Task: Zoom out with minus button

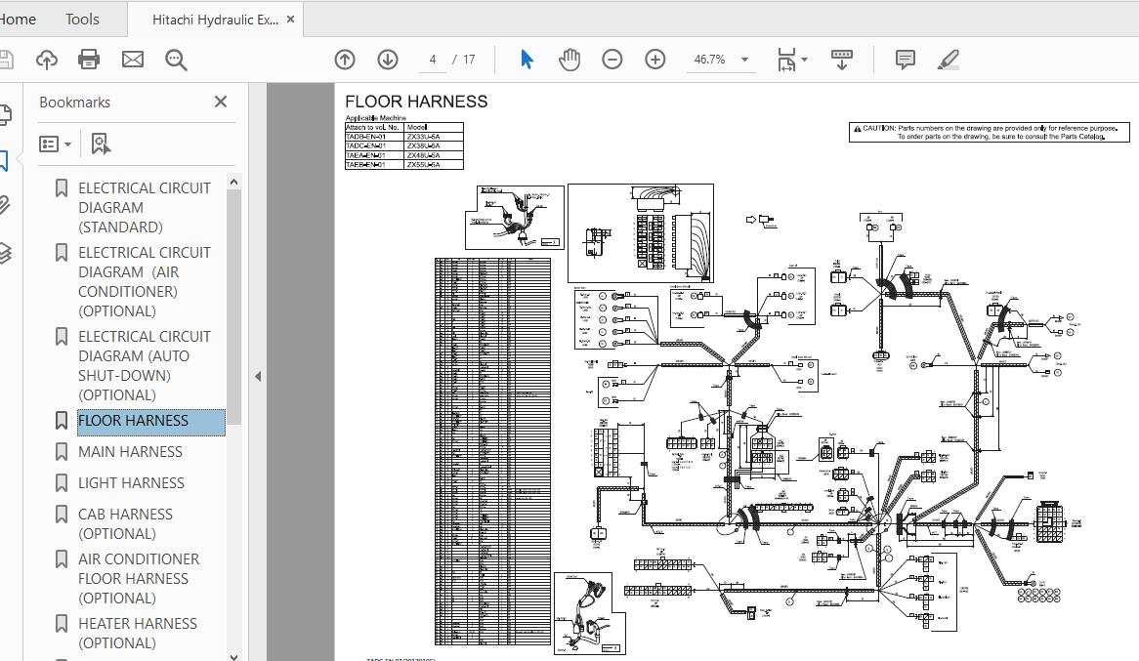Action: [612, 60]
